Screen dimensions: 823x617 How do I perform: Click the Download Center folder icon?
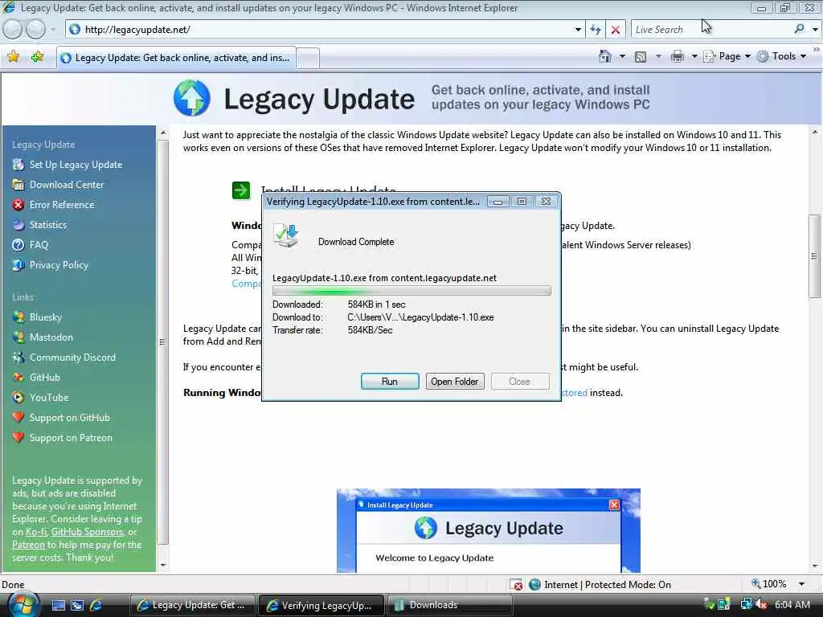pos(18,185)
